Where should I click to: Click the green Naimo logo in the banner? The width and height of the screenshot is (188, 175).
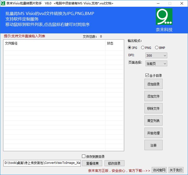pos(164,17)
